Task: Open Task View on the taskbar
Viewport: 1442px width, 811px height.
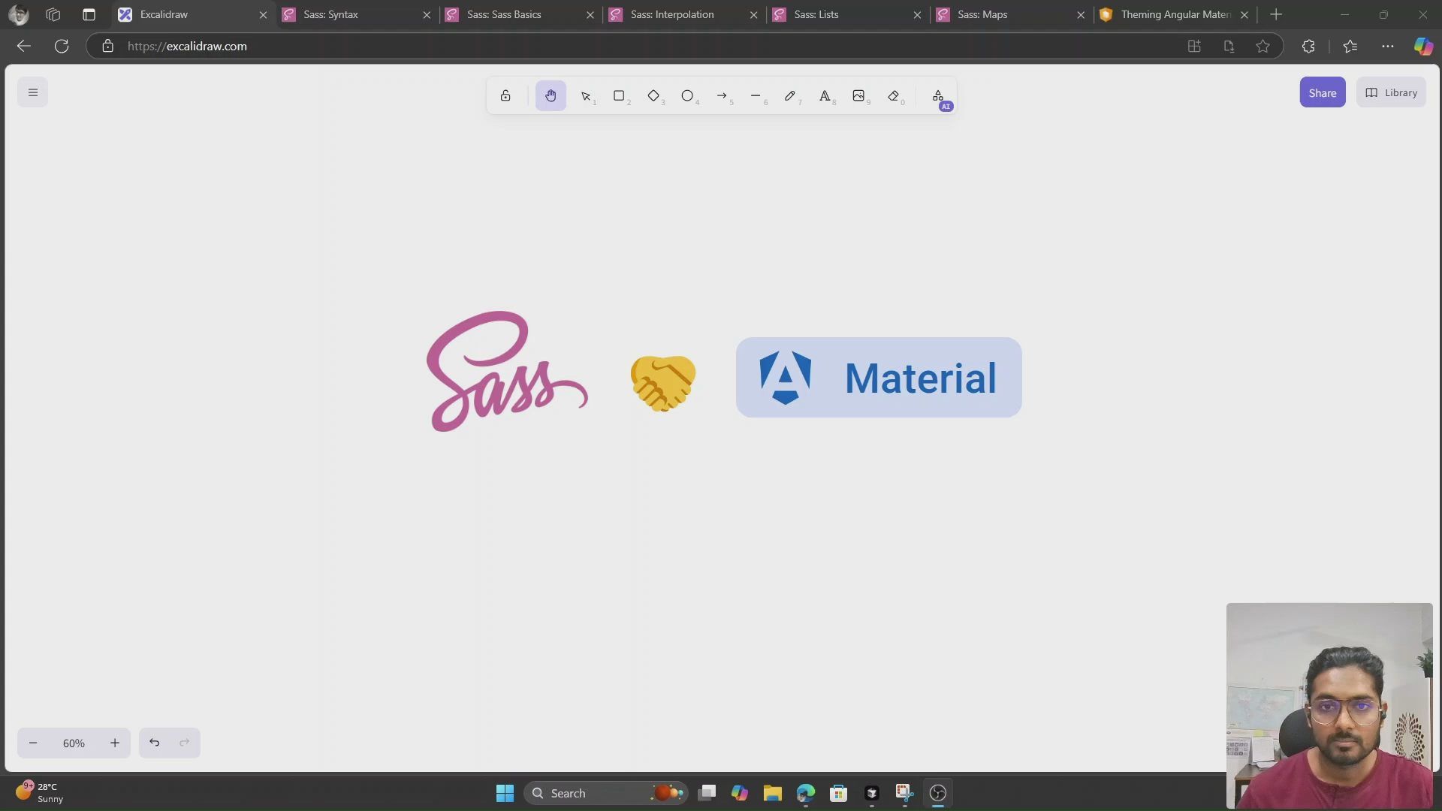Action: (x=707, y=793)
